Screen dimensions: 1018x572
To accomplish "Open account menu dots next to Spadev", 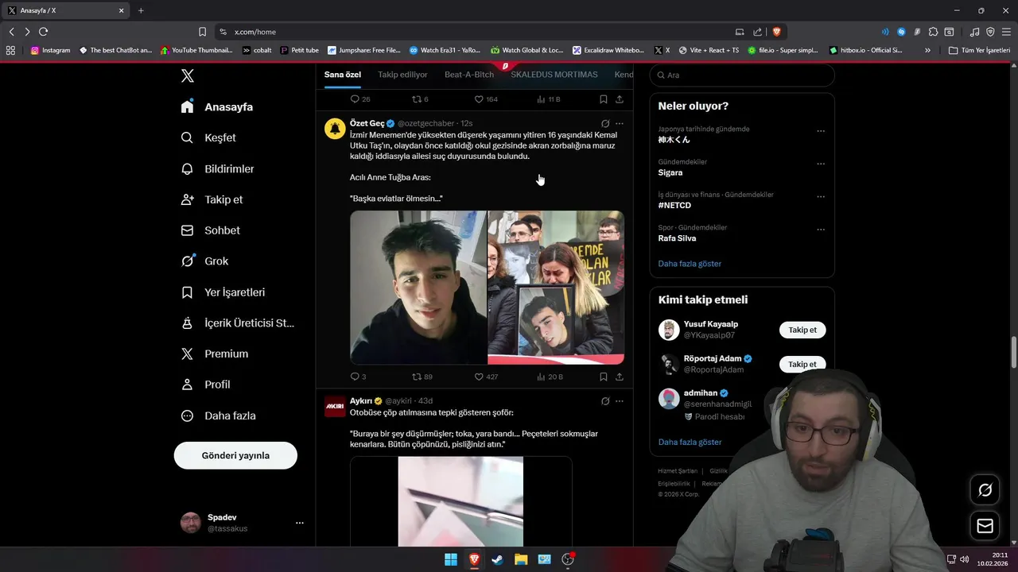I will tap(300, 523).
